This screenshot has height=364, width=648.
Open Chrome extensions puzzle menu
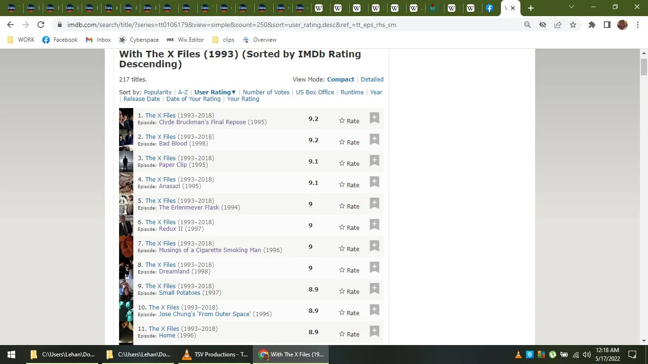pos(592,25)
